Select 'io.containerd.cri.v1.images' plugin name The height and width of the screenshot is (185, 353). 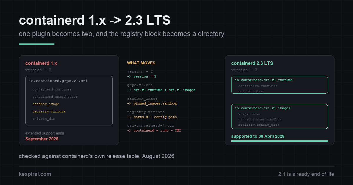(262, 108)
